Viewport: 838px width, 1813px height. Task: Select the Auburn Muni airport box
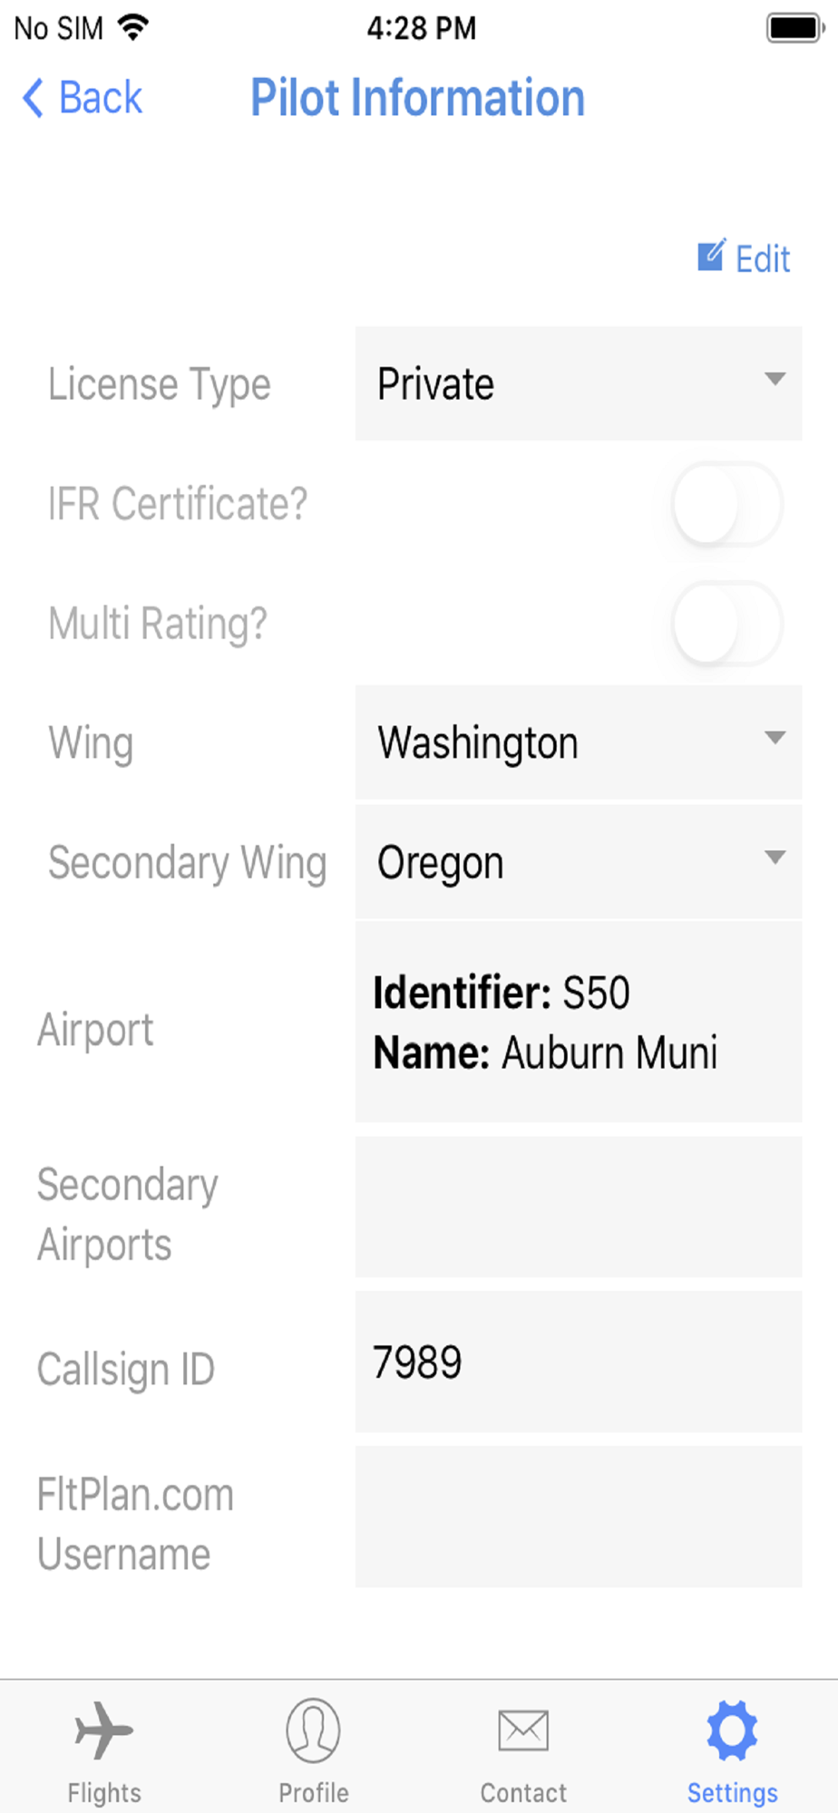tap(579, 1022)
